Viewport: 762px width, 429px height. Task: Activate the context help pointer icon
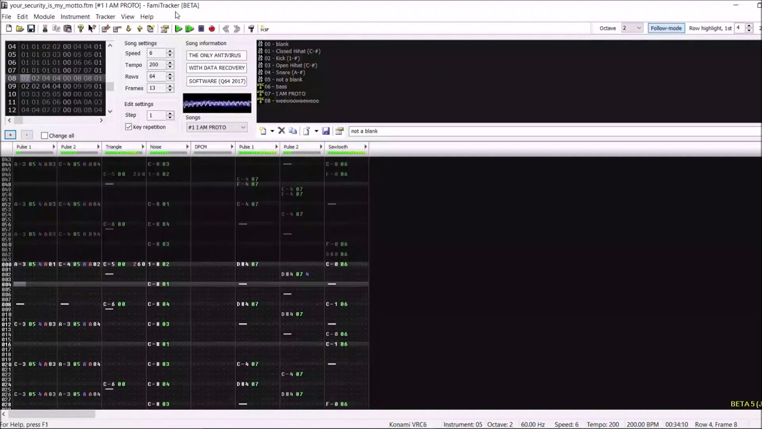[92, 29]
